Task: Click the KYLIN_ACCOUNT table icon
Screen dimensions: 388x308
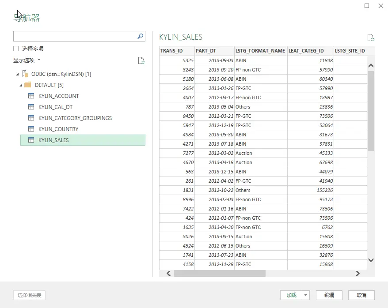Action: click(31, 96)
